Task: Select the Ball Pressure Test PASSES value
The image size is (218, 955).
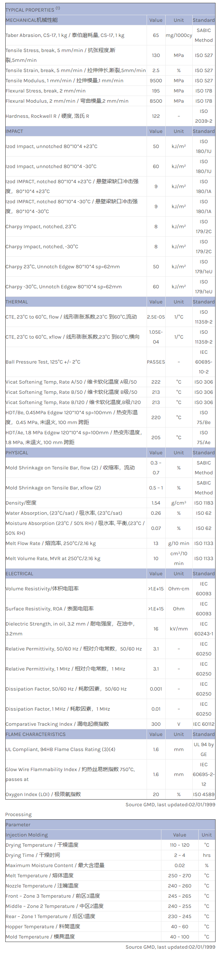Action: click(x=156, y=362)
